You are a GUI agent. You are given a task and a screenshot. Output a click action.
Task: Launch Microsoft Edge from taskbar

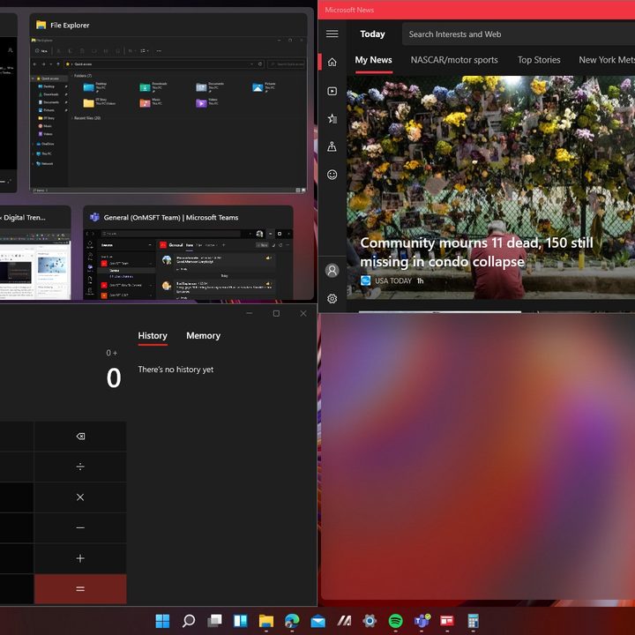[292, 620]
